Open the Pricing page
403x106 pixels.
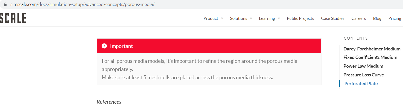(395, 18)
